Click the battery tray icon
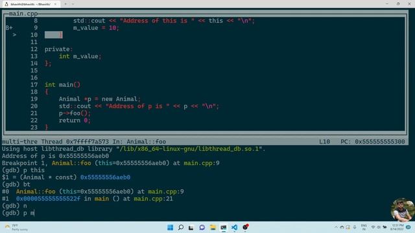 click(385, 227)
